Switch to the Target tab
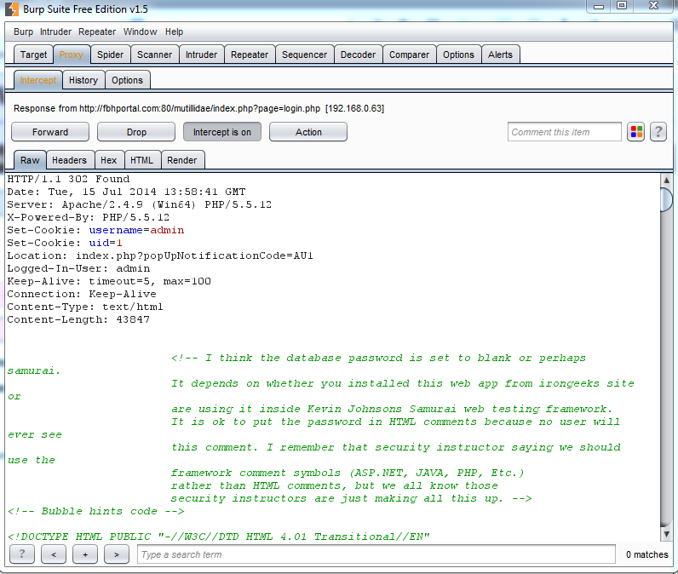Viewport: 678px width, 574px height. 33,55
